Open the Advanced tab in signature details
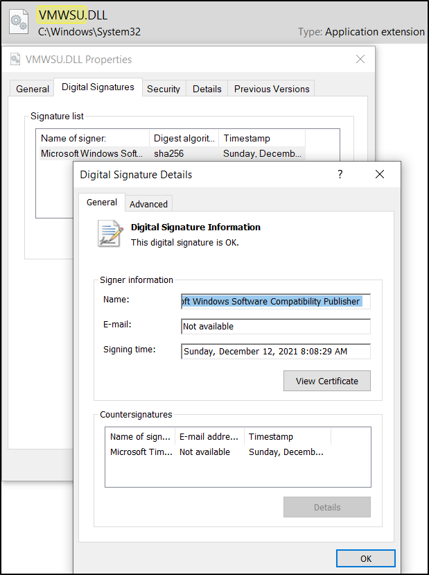429x575 pixels. (148, 204)
